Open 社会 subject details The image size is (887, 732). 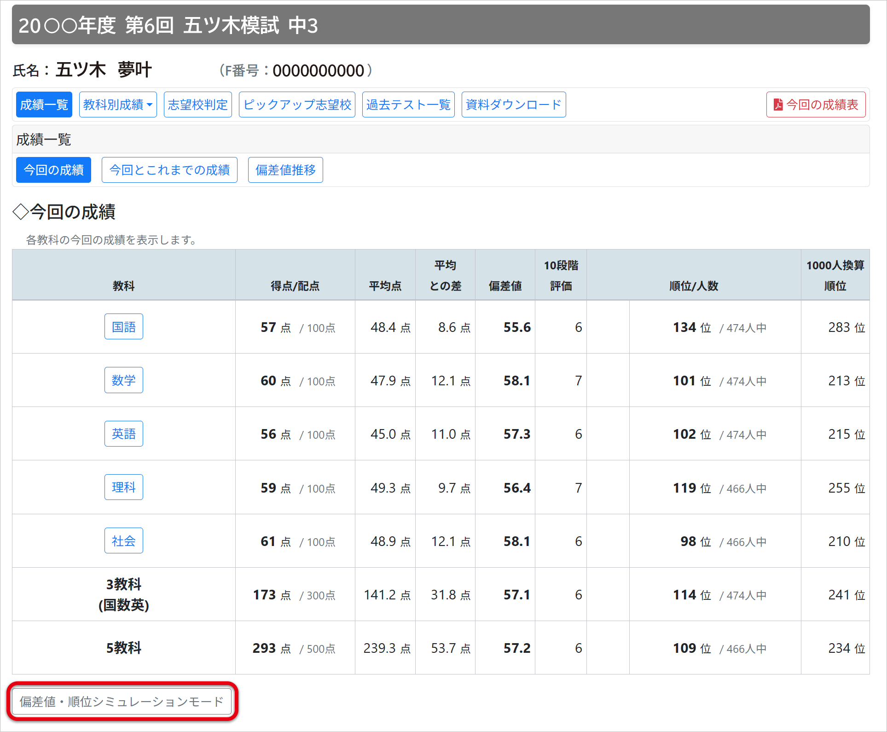(x=123, y=540)
